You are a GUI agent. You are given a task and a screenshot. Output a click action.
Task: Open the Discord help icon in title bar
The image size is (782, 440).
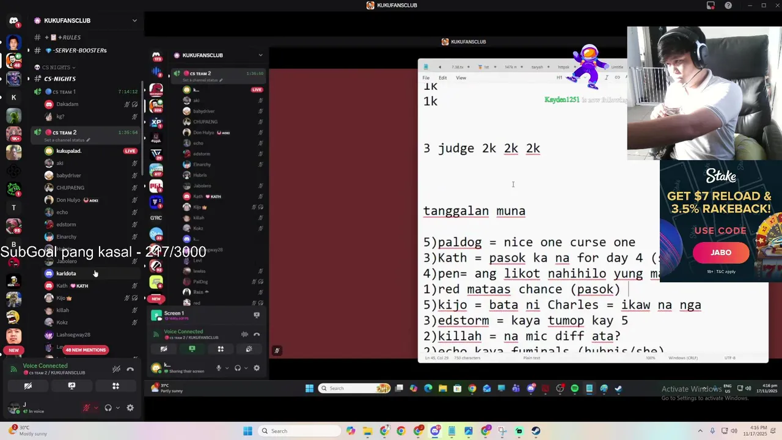point(728,5)
